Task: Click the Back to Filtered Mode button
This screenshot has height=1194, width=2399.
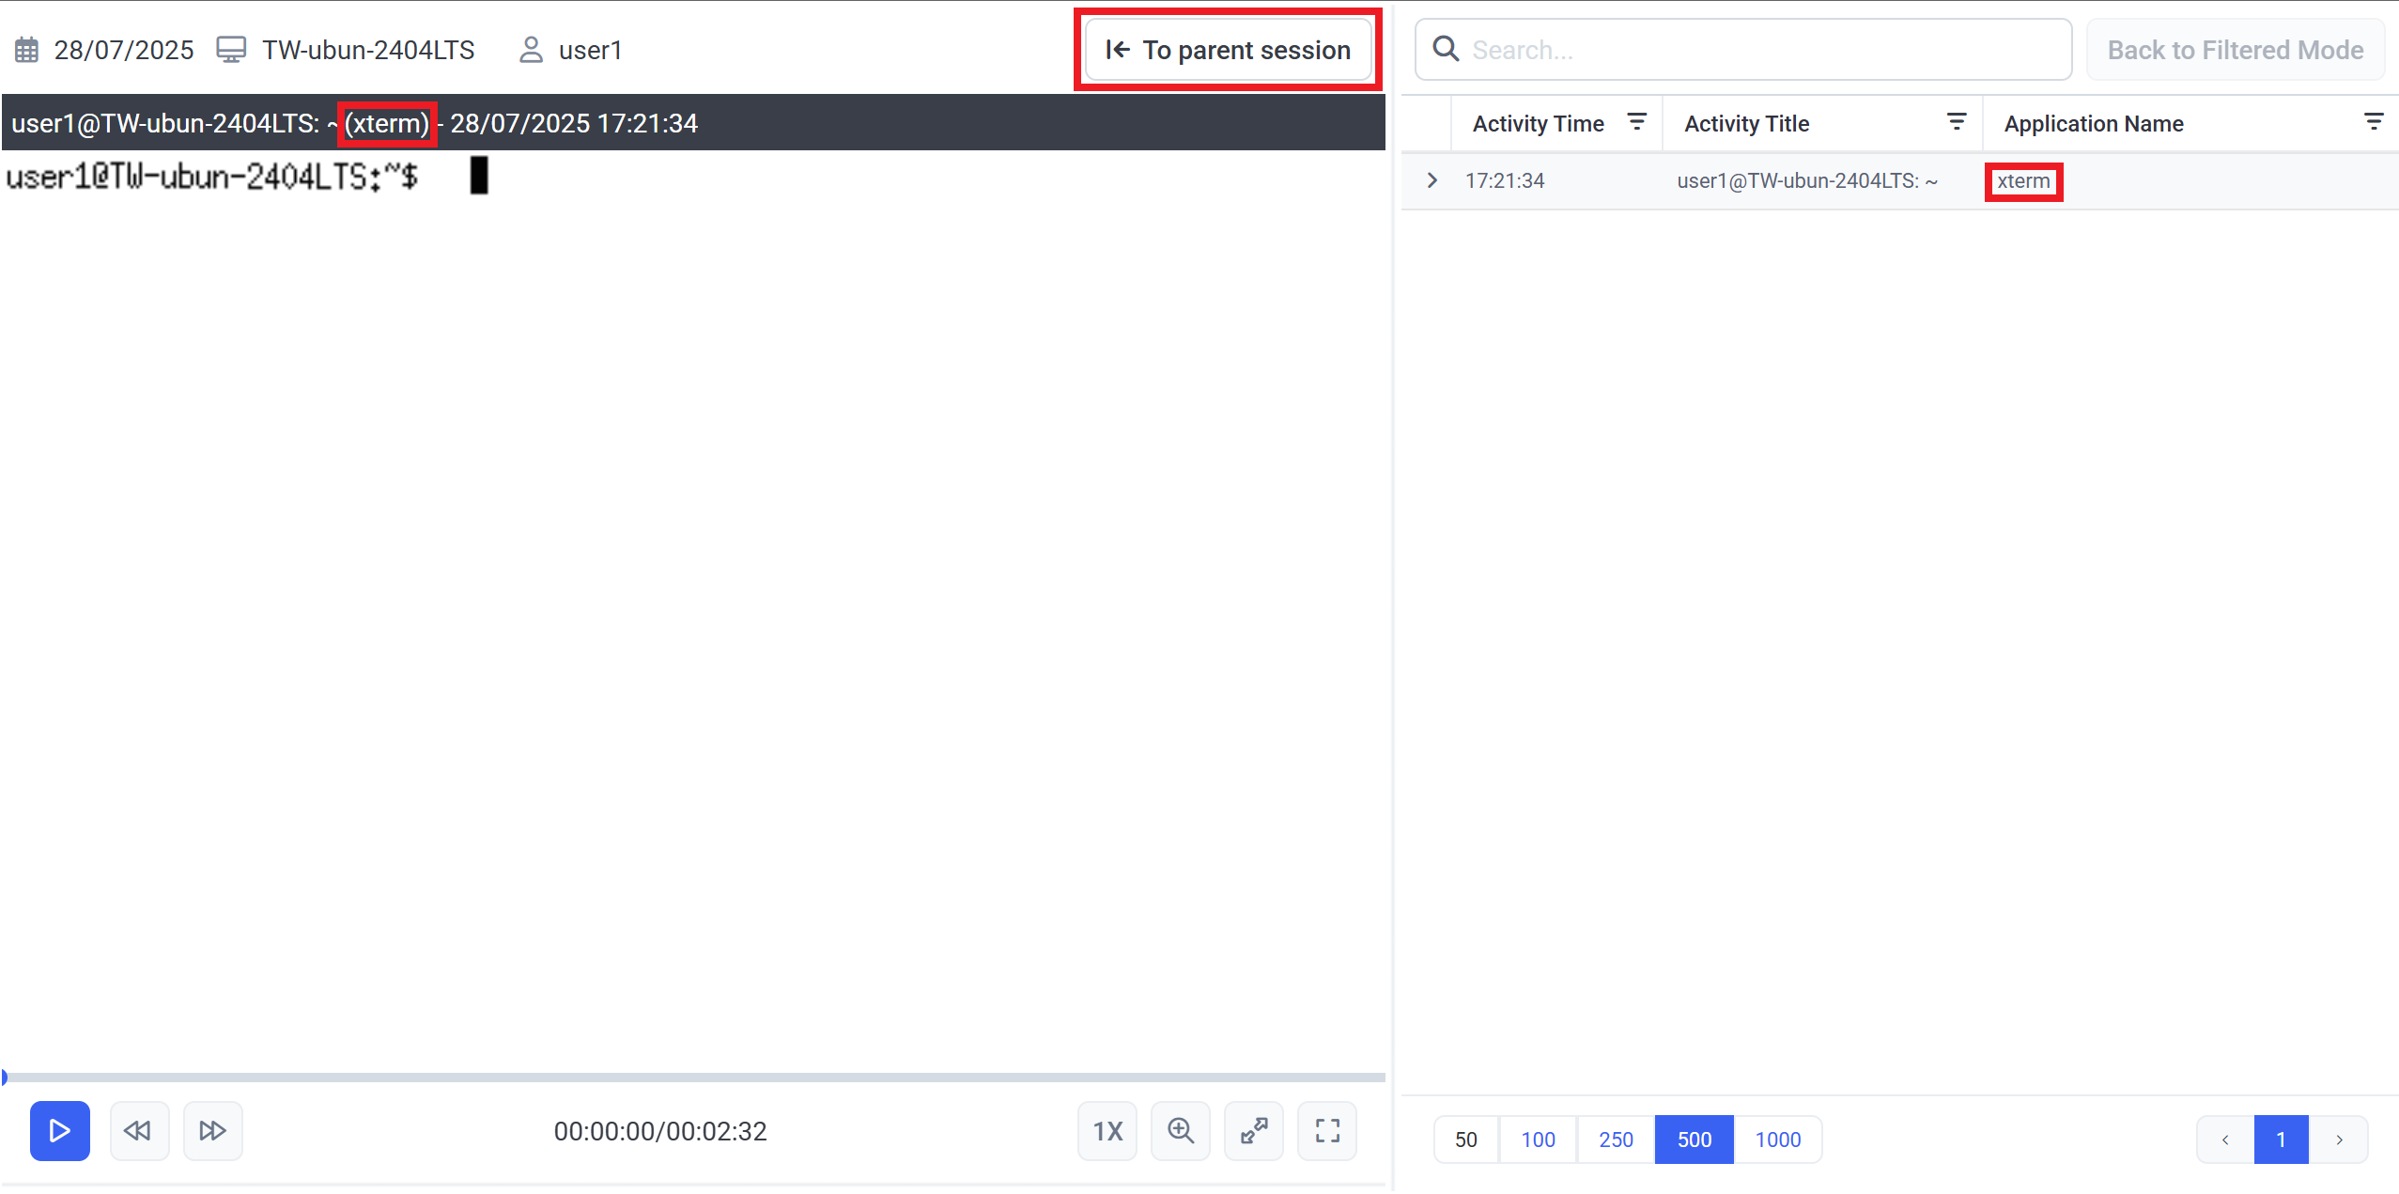Action: point(2235,50)
